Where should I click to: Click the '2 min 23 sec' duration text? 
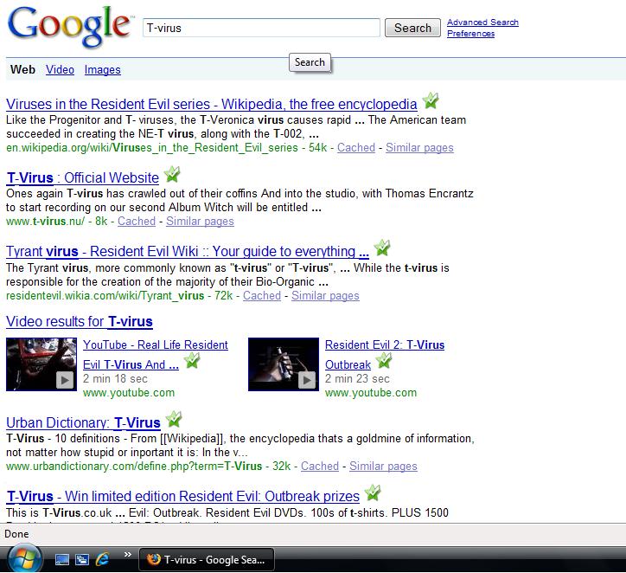(x=357, y=379)
